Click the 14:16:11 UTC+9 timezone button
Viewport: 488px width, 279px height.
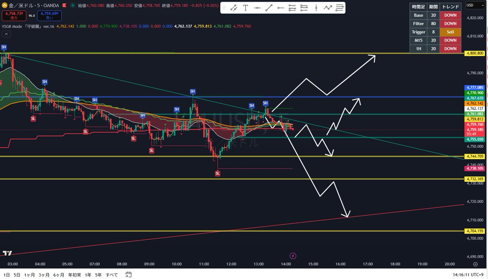(x=467, y=275)
